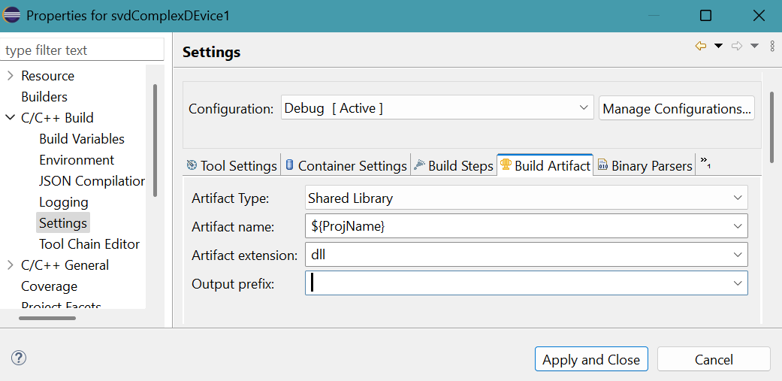The height and width of the screenshot is (381, 782).
Task: Click in the type filter text field
Action: tap(81, 50)
